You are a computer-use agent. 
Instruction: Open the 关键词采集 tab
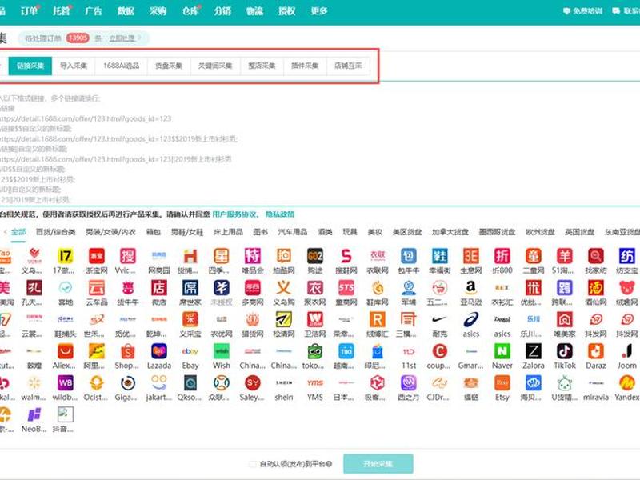[x=215, y=66]
